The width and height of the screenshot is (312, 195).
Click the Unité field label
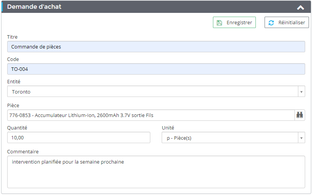(168, 128)
